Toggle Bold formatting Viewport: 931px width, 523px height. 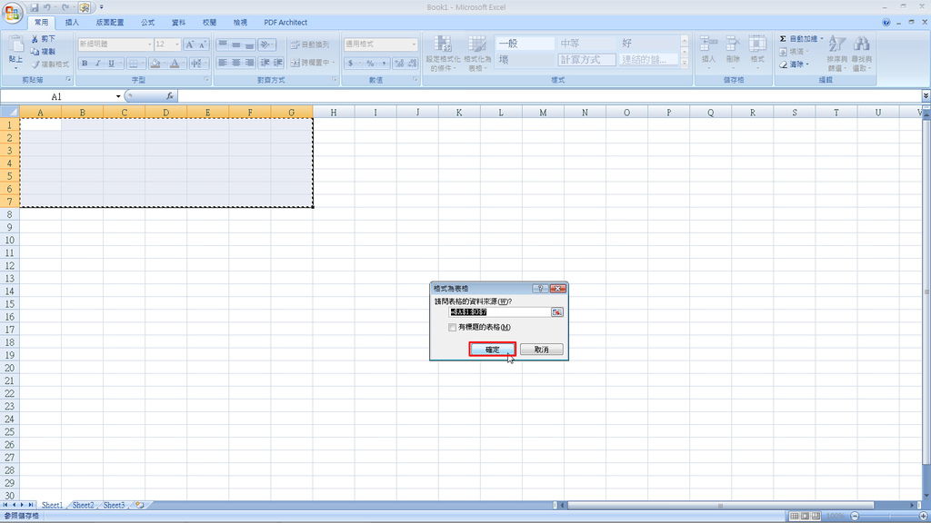85,64
